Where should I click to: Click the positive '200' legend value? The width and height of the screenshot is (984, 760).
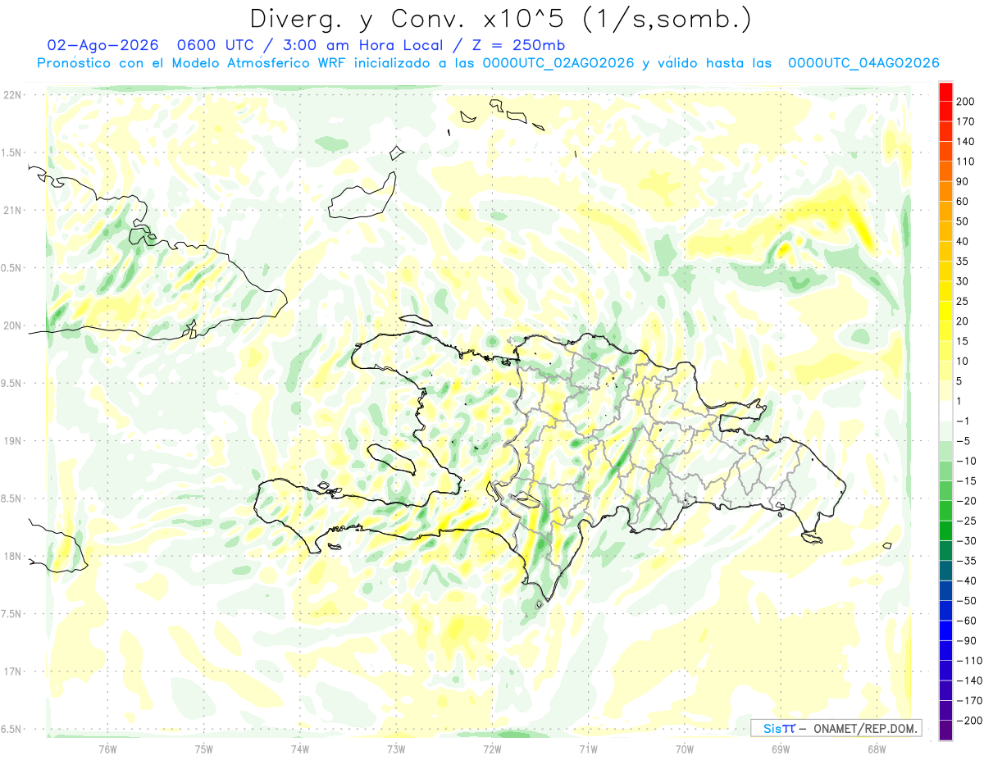[964, 102]
